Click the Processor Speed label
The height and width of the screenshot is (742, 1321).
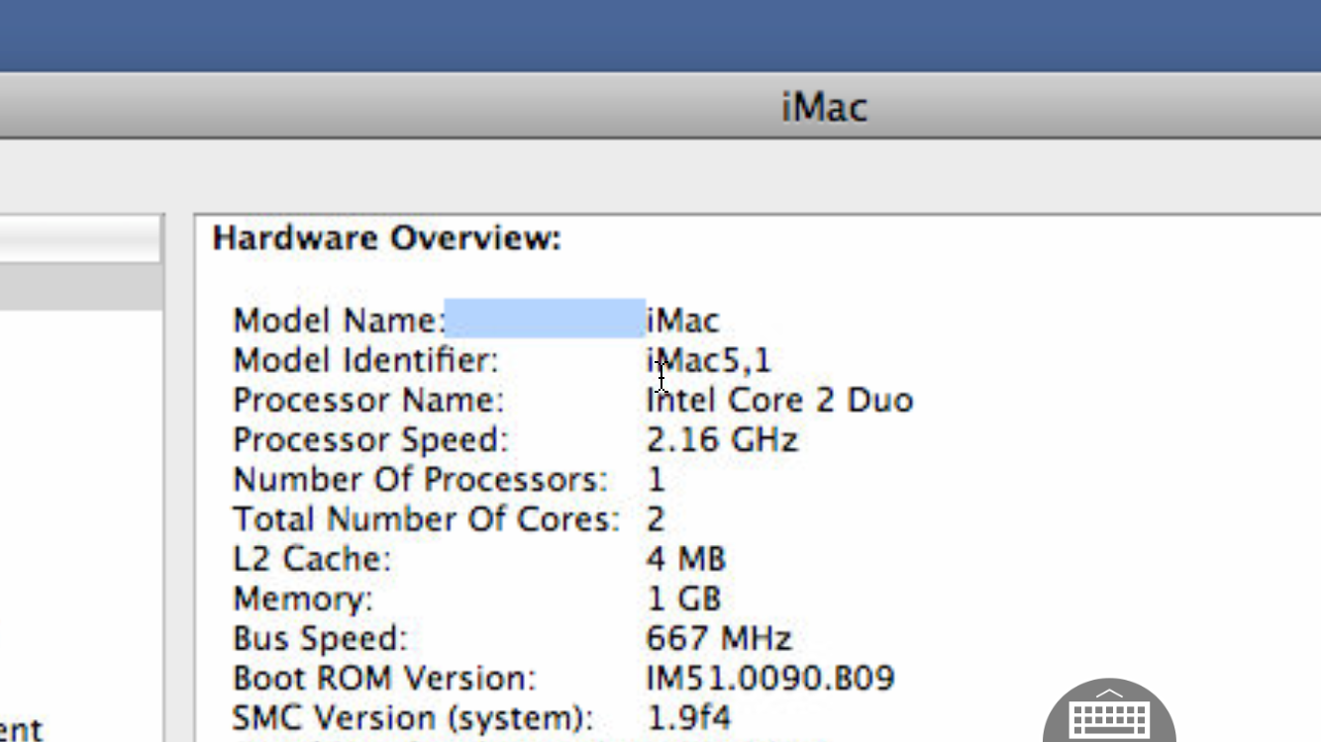click(x=370, y=439)
